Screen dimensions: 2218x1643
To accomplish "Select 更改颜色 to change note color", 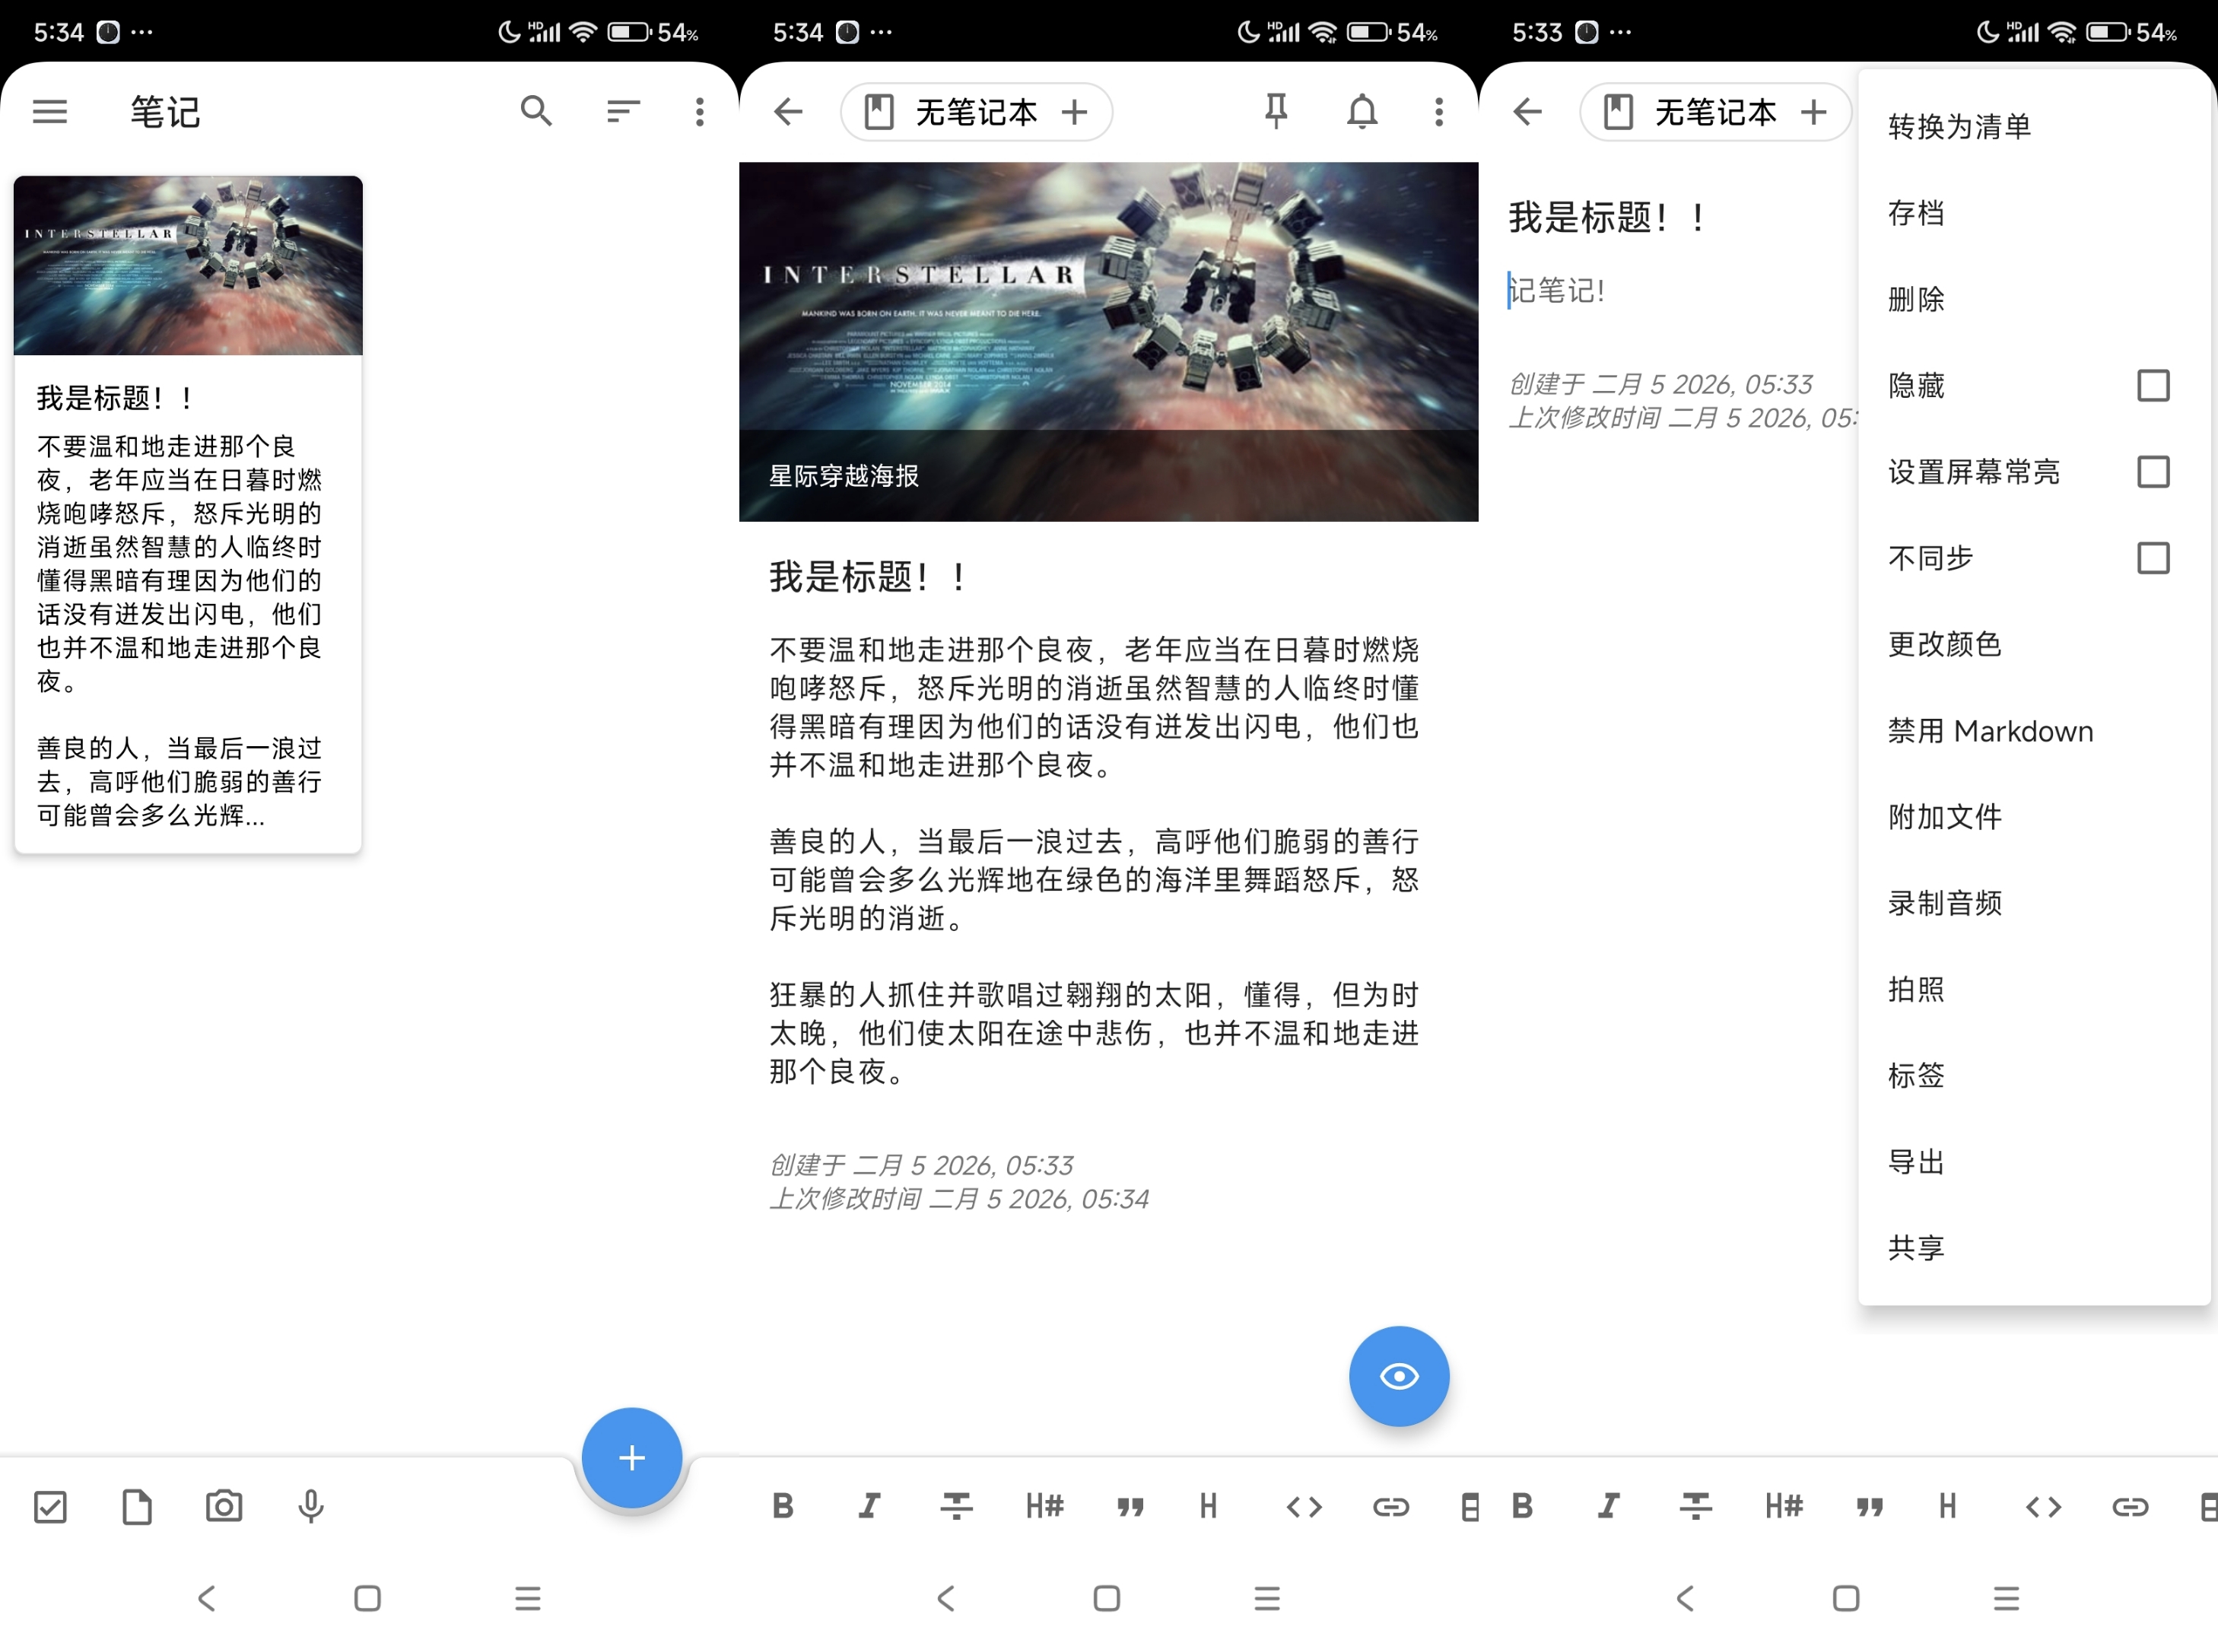I will [x=1944, y=644].
